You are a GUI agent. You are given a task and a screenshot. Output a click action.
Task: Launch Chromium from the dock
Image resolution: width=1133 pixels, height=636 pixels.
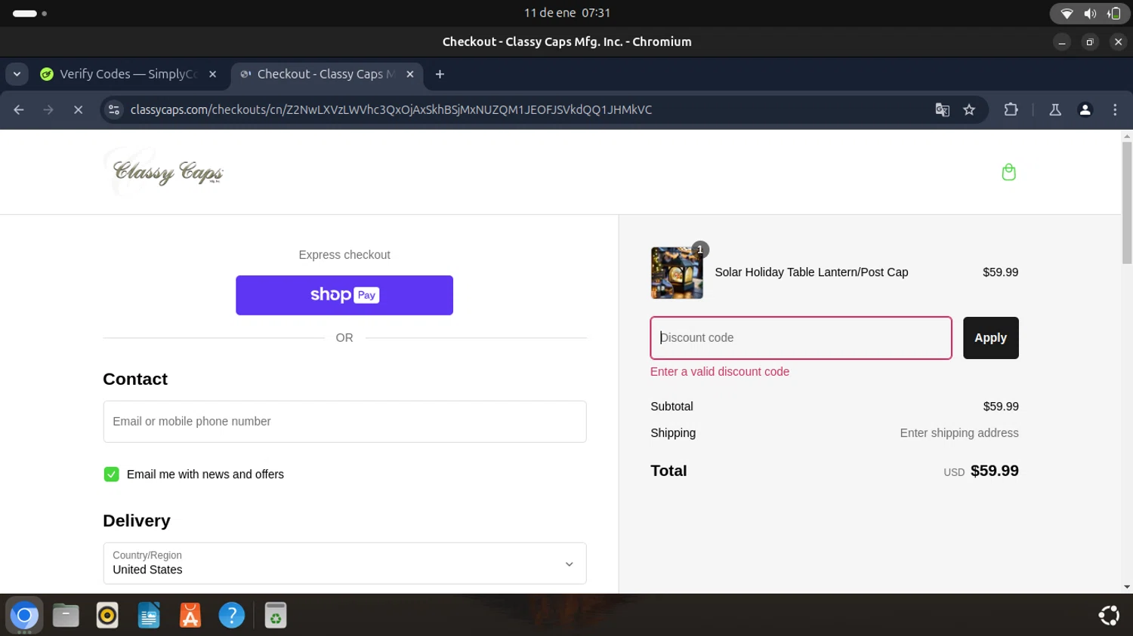24,616
